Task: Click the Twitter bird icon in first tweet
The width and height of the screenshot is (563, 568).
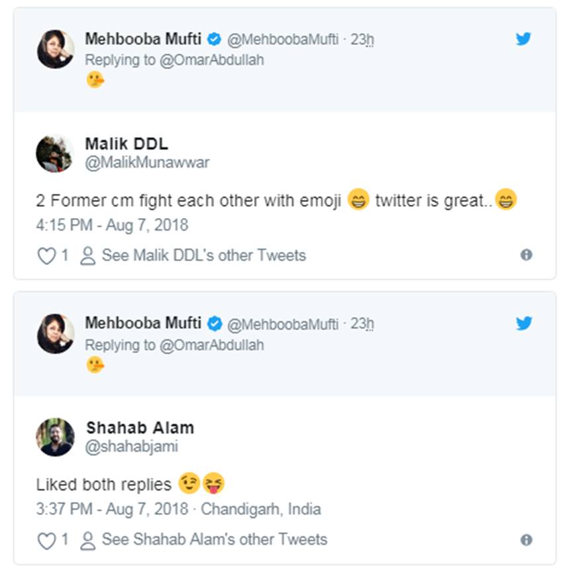Action: coord(523,39)
